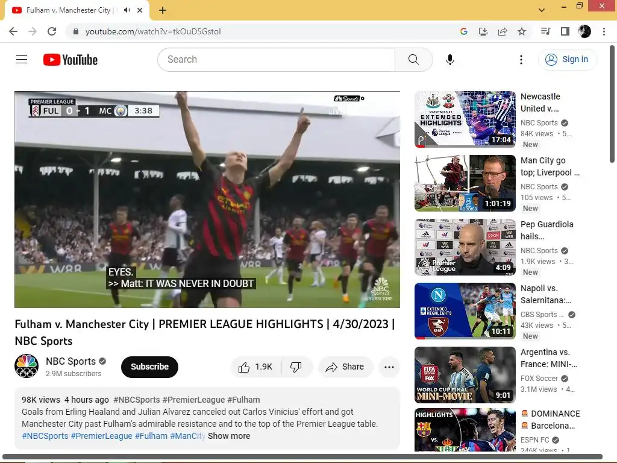Open the media controls icon in the toolbar
The image size is (617, 463).
coord(545,31)
